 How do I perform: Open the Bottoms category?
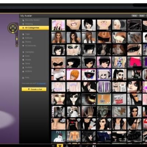tap(27, 38)
